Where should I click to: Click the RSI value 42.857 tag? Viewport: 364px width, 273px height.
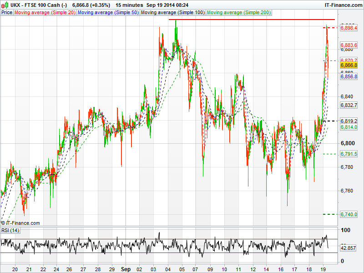(349, 248)
